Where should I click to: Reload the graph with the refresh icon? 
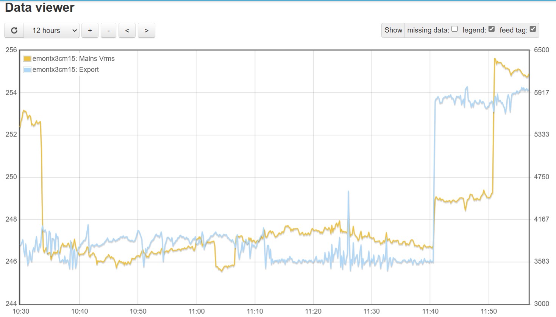click(14, 30)
